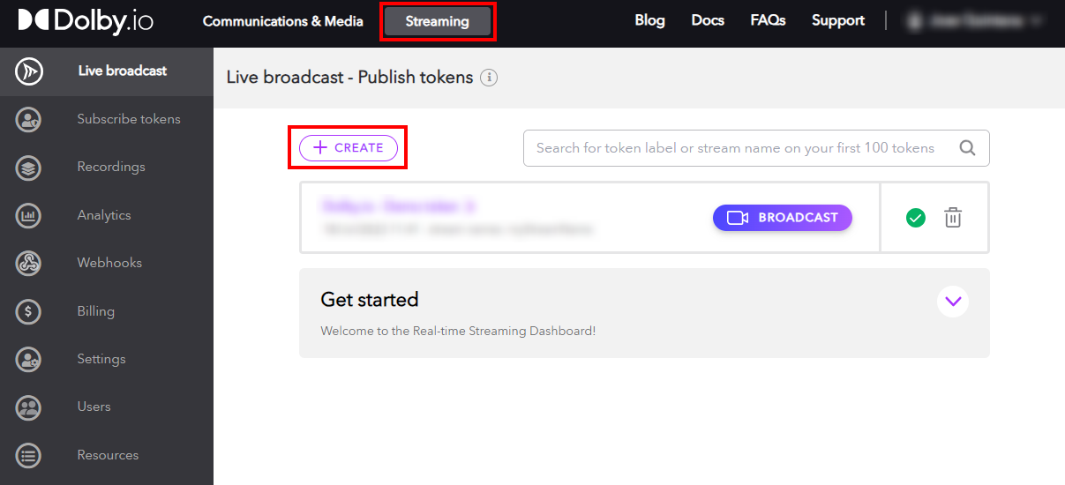Switch to Communications & Media tab
1065x485 pixels.
coord(282,21)
